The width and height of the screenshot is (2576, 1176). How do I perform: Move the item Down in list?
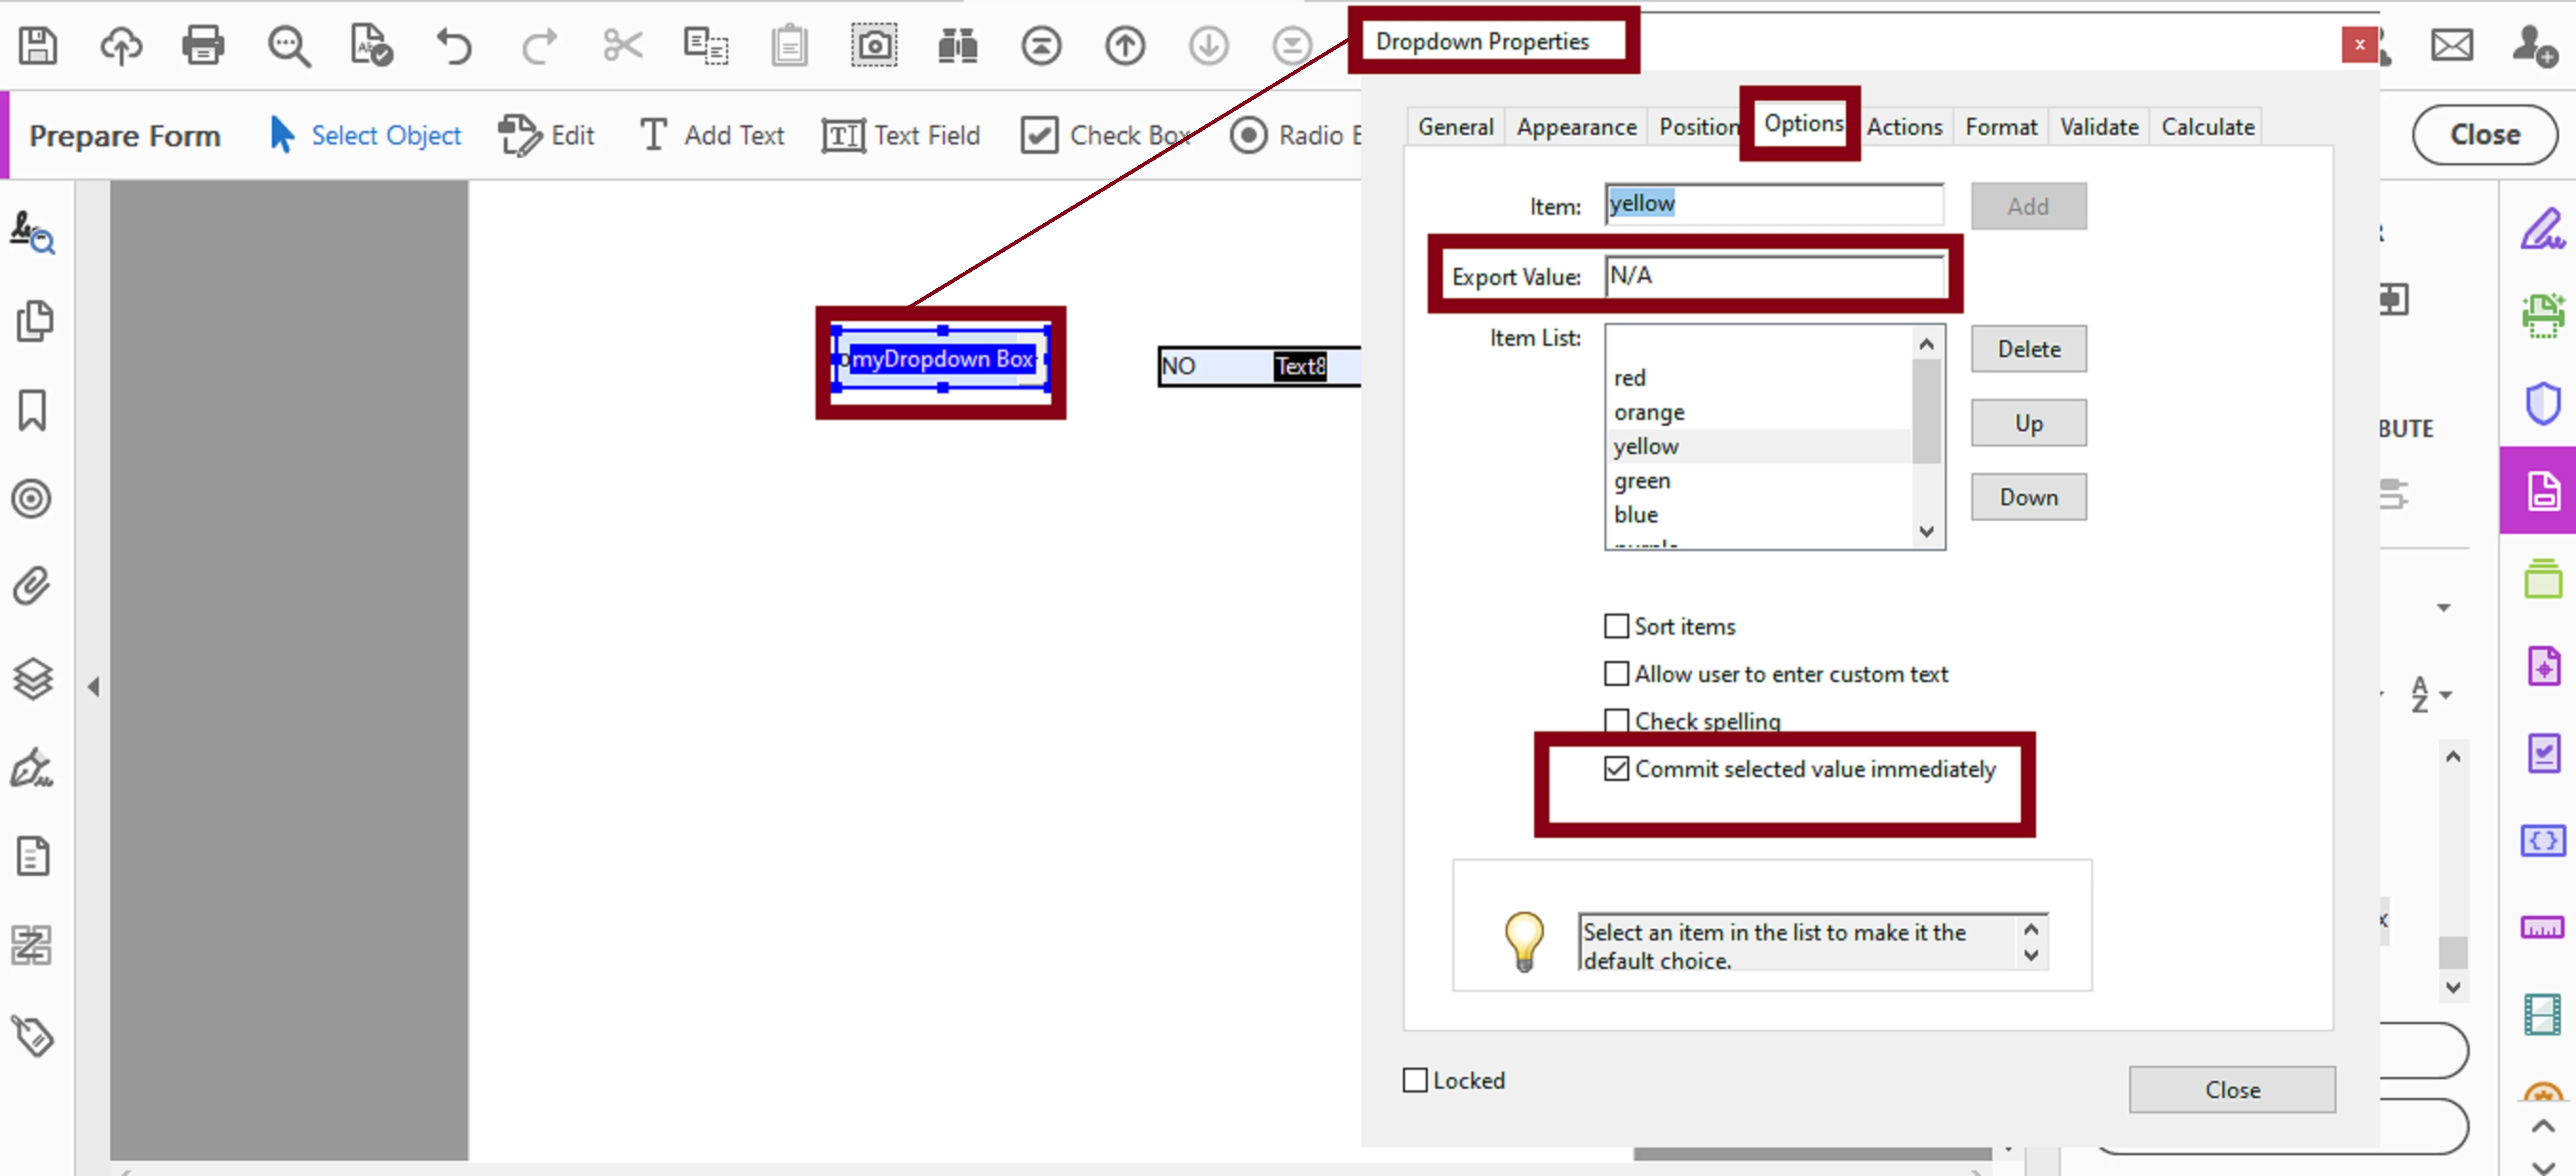coord(2028,497)
